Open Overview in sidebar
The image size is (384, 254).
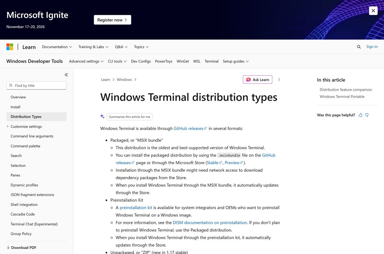18,97
